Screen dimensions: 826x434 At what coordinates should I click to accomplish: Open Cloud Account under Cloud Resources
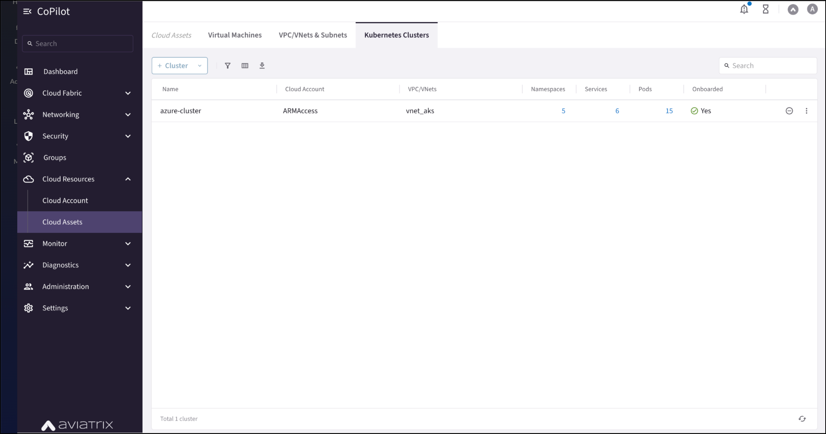[65, 200]
